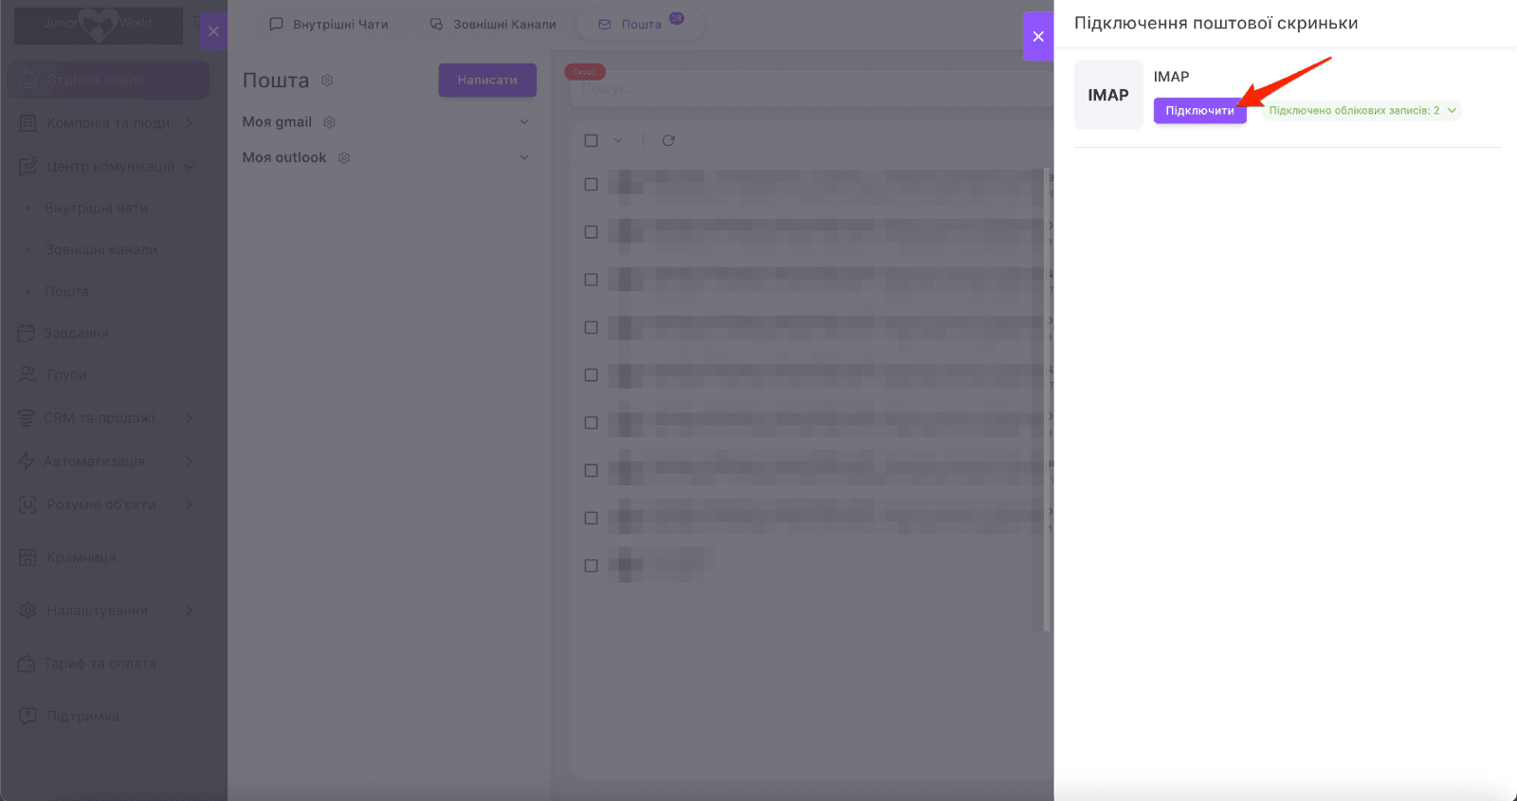Click the Стрічка новин home icon

27,81
